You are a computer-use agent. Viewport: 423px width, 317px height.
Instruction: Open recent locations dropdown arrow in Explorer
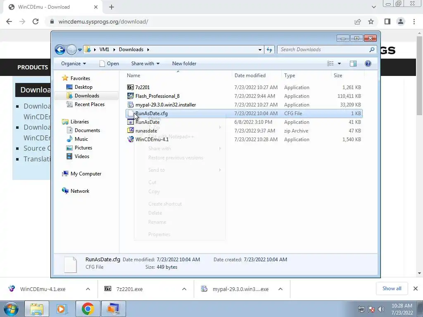pyautogui.click(x=80, y=50)
